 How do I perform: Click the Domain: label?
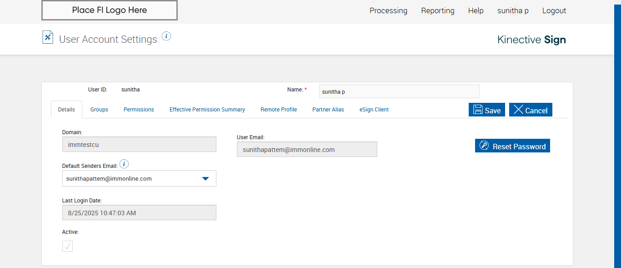72,132
